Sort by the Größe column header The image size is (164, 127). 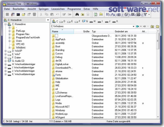tap(82, 31)
